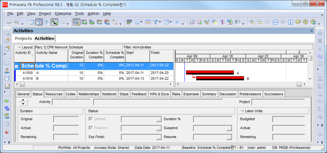Viewport: 327px width, 153px height.
Task: Click browse button beside Resume field
Action: 229,138
